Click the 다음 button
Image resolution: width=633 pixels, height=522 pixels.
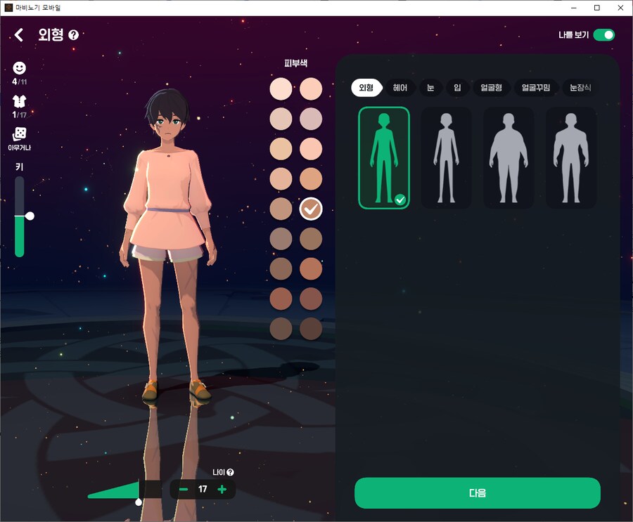(x=478, y=493)
